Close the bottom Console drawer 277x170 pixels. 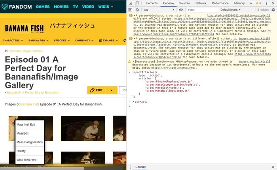click(273, 167)
